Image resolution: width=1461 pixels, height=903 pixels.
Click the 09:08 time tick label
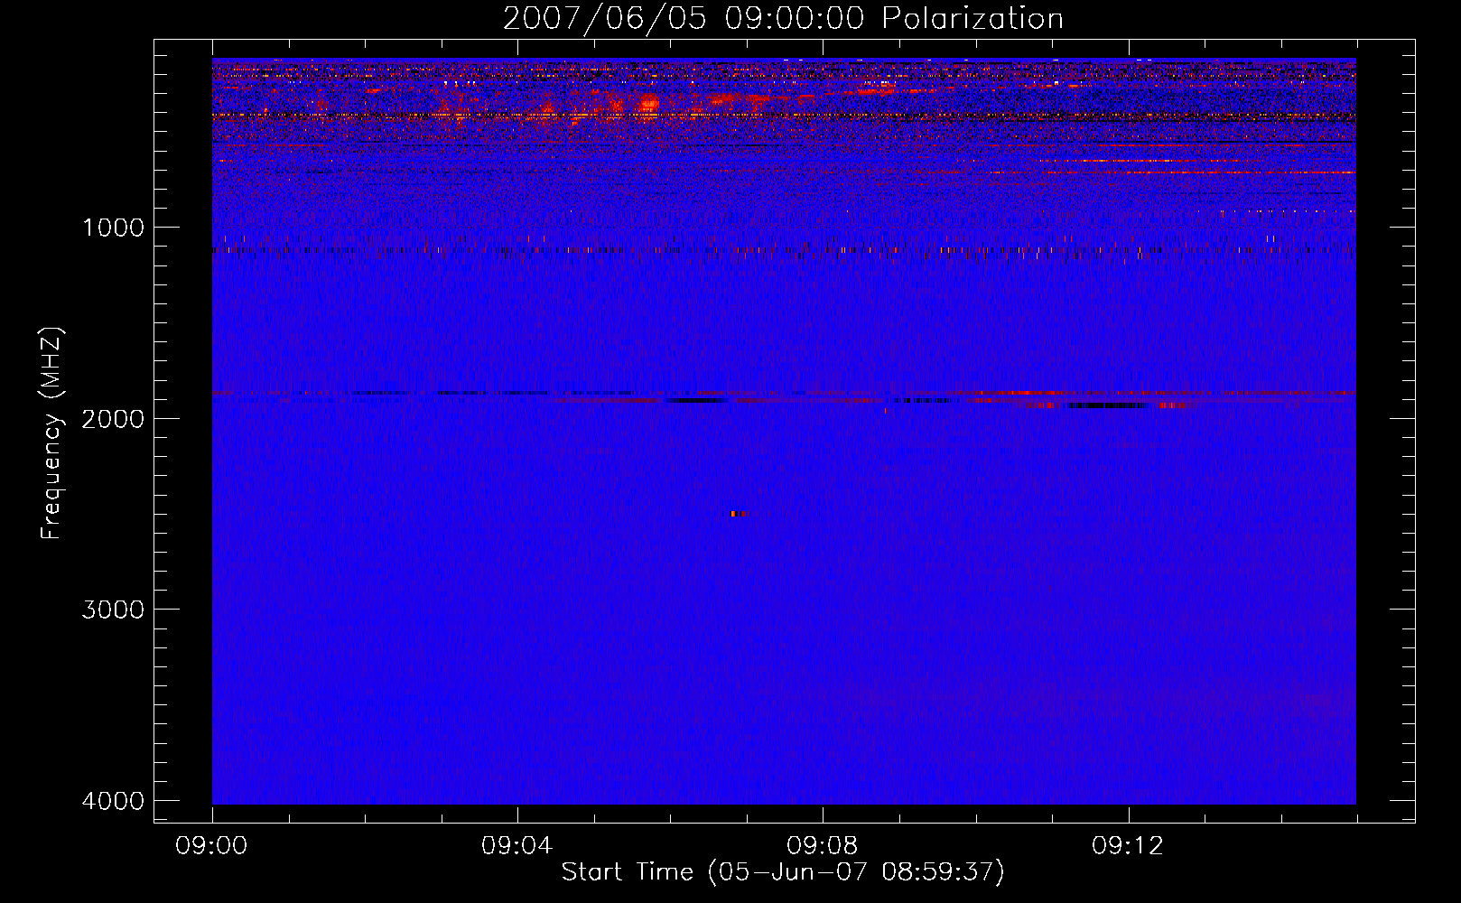pos(822,846)
